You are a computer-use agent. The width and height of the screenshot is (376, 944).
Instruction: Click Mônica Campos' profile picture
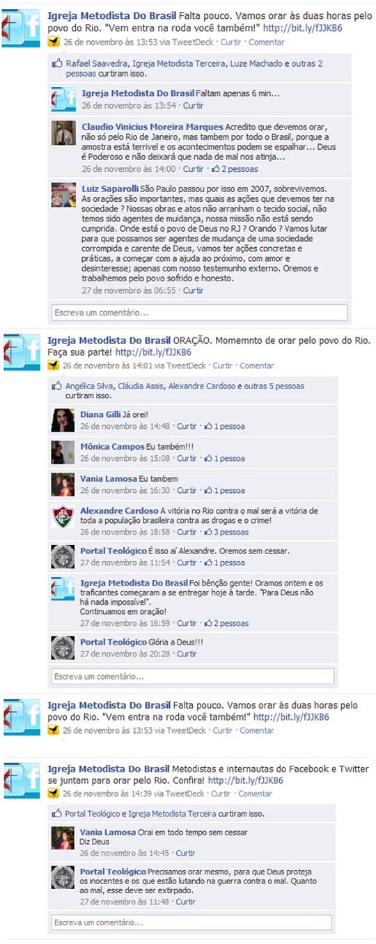pyautogui.click(x=63, y=453)
